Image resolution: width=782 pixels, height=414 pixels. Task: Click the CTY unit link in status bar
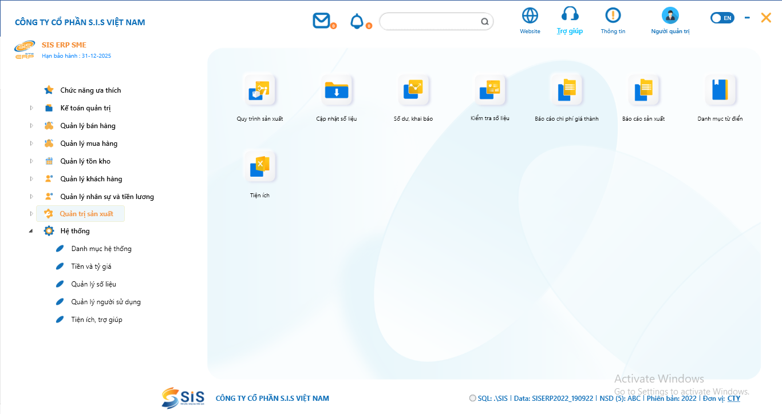733,399
